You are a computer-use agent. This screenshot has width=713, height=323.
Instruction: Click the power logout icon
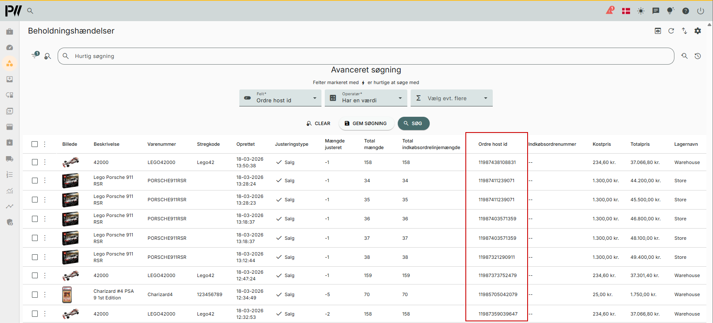(x=701, y=11)
